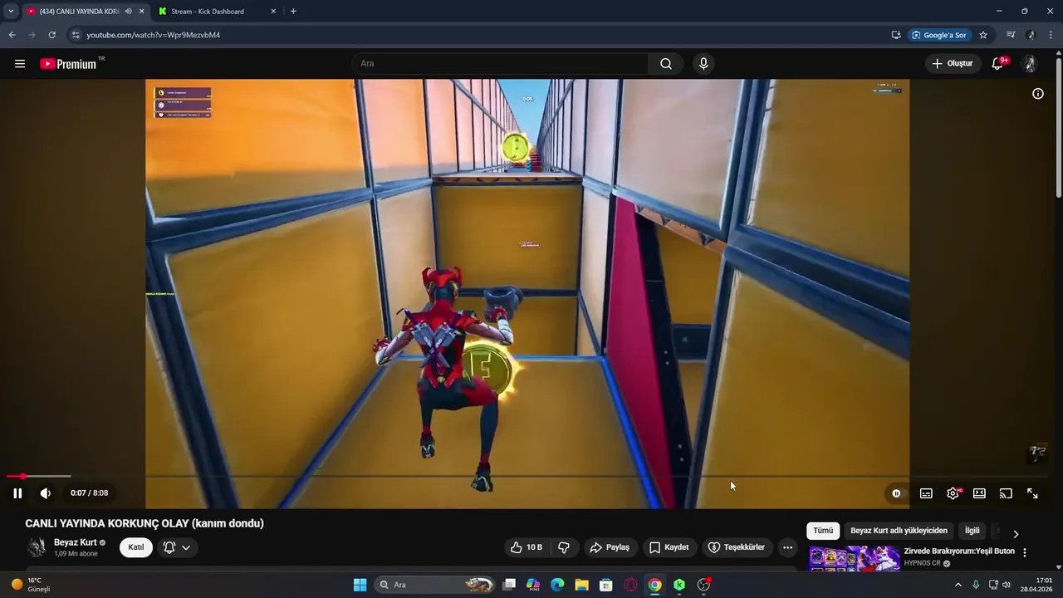Send Teşekkürler super thanks

tap(736, 547)
